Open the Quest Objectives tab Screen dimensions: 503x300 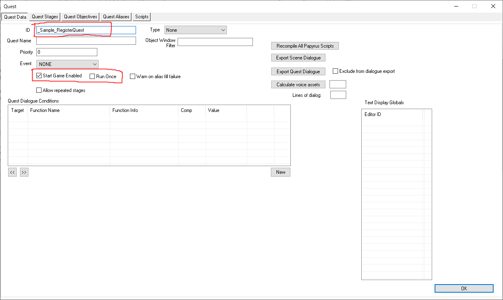[81, 17]
